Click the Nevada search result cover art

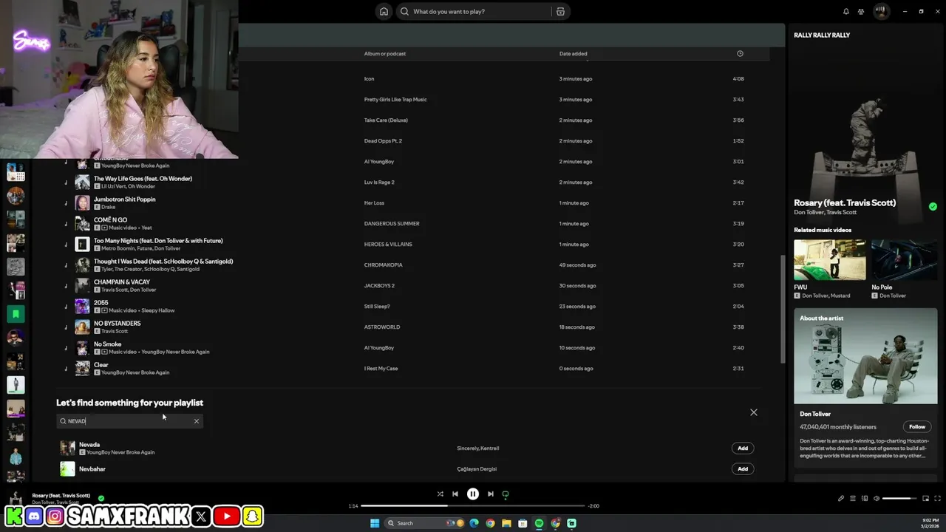[67, 448]
